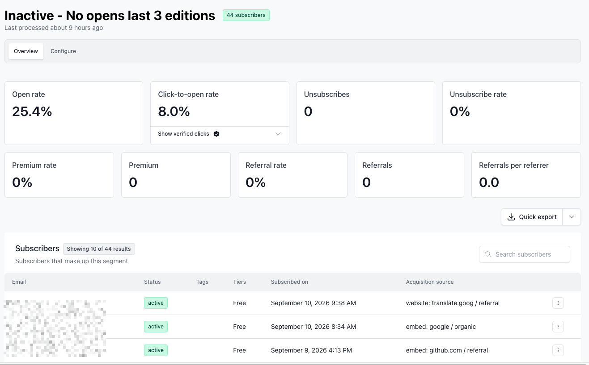Open the Quick export dropdown arrow
Viewport: 589px width, 365px height.
(x=572, y=217)
